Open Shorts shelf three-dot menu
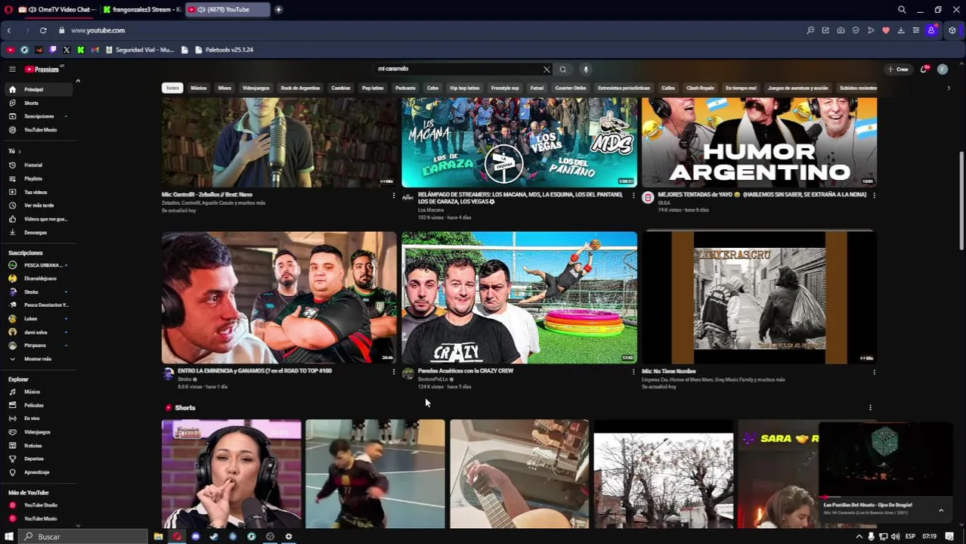This screenshot has height=544, width=966. pyautogui.click(x=870, y=408)
